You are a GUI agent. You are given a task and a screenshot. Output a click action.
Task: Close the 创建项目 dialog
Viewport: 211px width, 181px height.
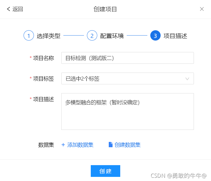click(202, 9)
